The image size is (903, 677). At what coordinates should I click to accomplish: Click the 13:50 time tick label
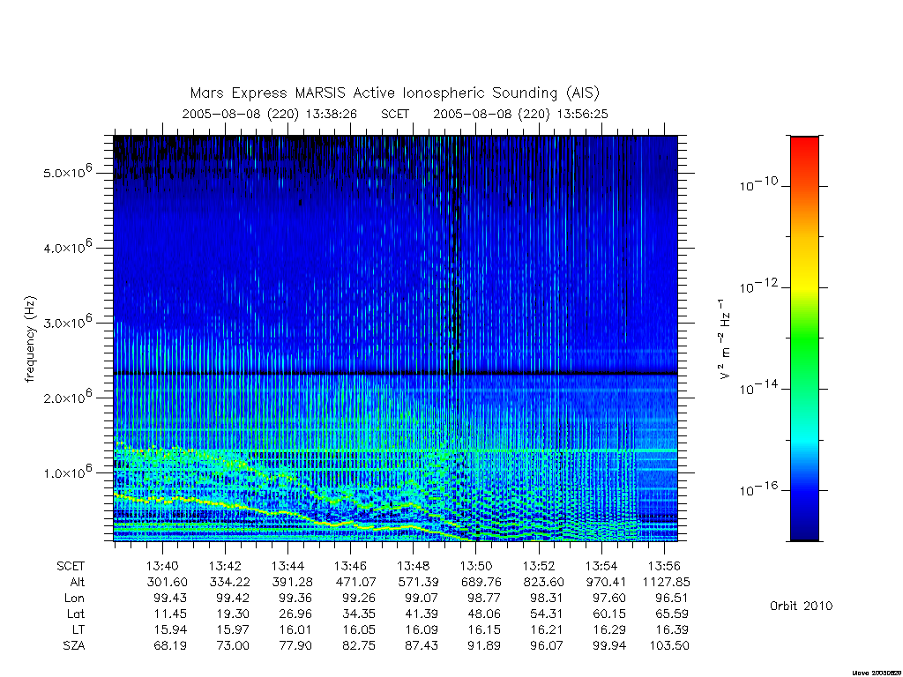476,566
